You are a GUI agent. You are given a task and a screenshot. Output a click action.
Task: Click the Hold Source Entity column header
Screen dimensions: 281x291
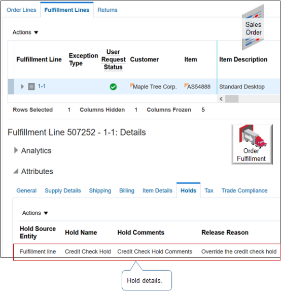point(38,233)
